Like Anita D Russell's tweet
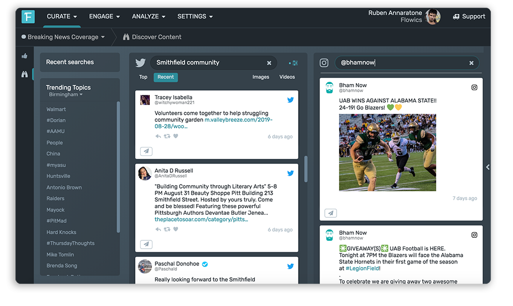 [x=175, y=229]
